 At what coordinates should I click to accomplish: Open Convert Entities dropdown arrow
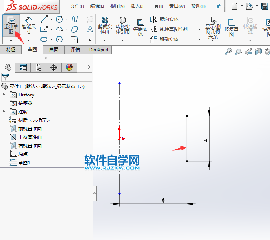(x=122, y=40)
